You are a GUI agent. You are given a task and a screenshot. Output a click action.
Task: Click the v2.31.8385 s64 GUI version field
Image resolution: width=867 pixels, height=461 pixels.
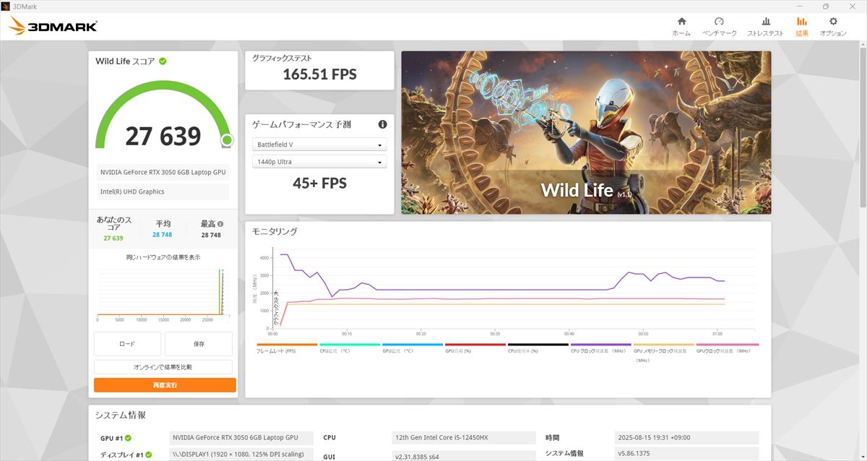[462, 456]
